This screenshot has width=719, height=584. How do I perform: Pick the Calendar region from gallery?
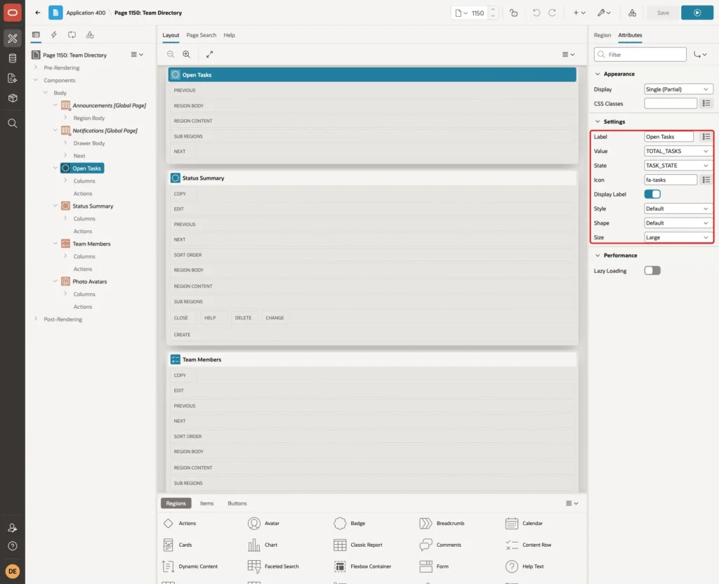click(524, 523)
